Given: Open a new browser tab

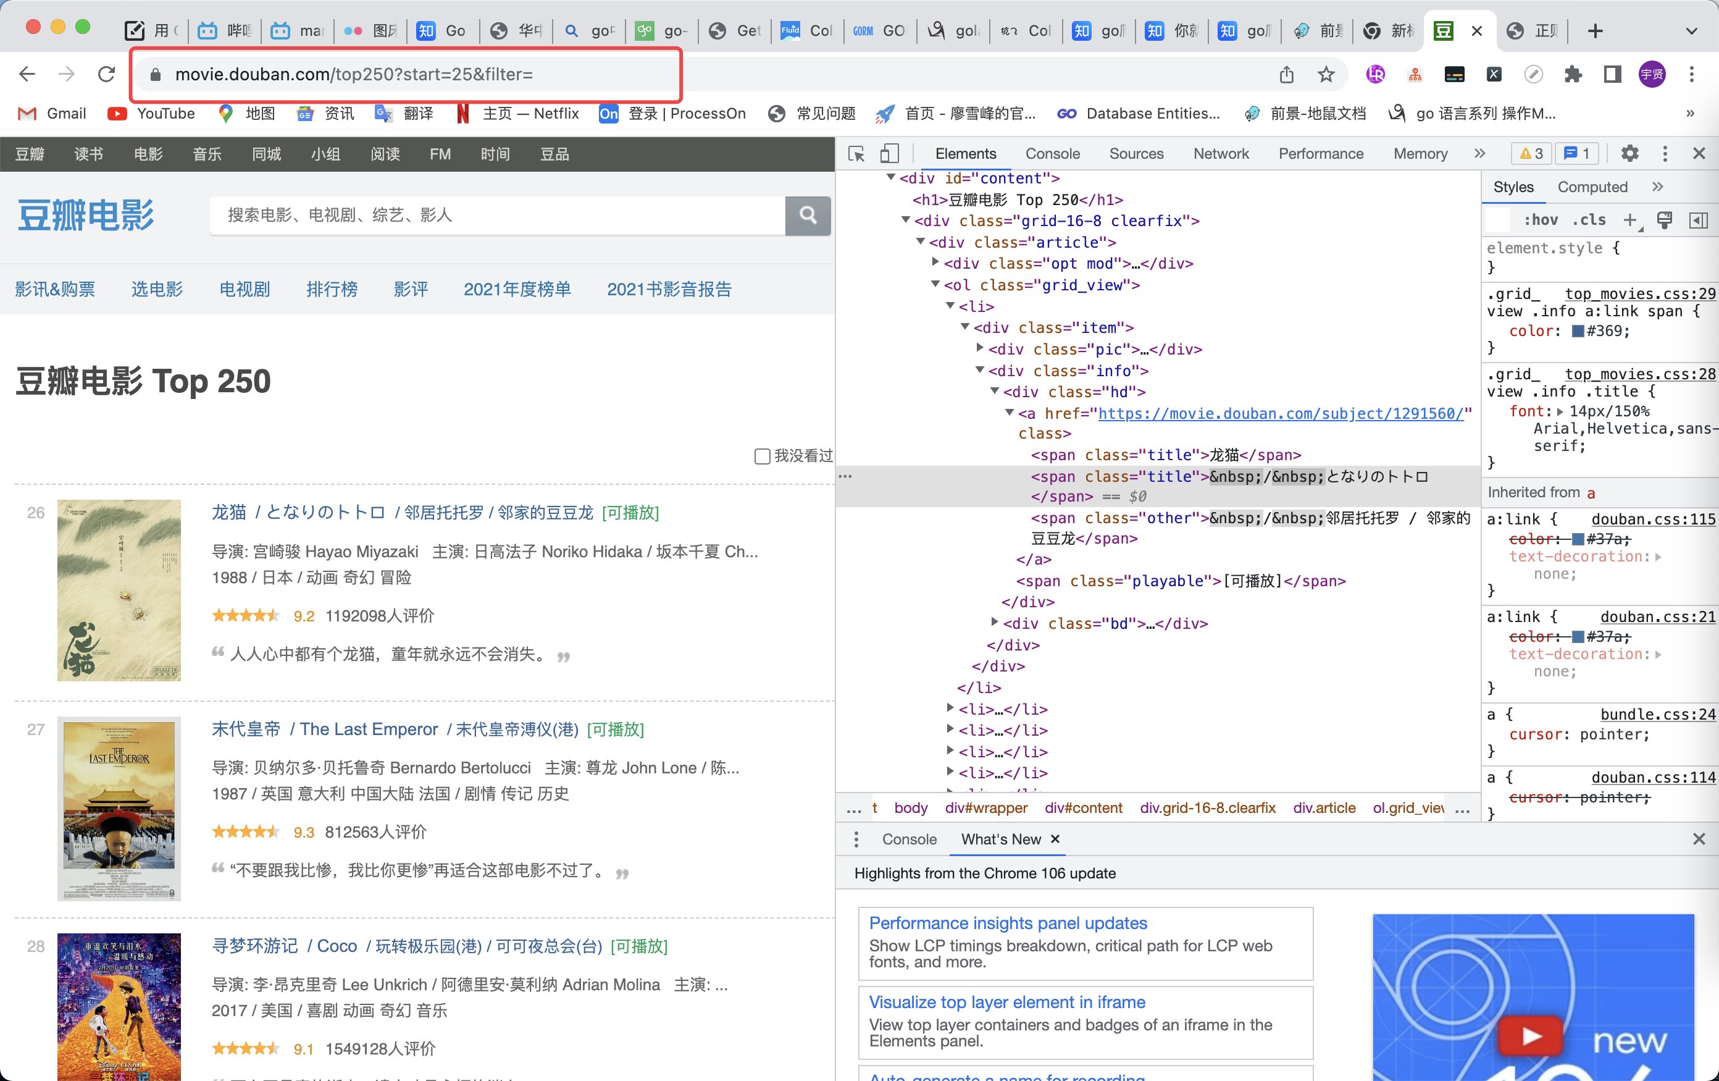Looking at the screenshot, I should coord(1596,31).
